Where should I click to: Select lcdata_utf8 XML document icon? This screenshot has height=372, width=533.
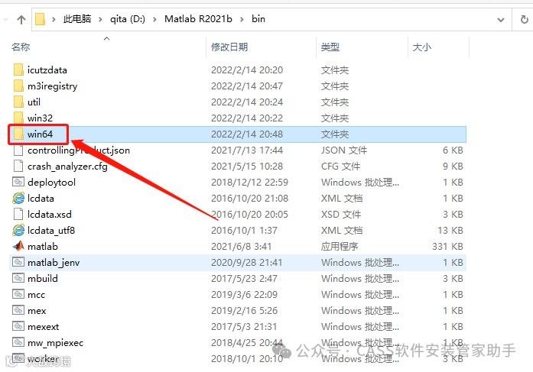[18, 230]
